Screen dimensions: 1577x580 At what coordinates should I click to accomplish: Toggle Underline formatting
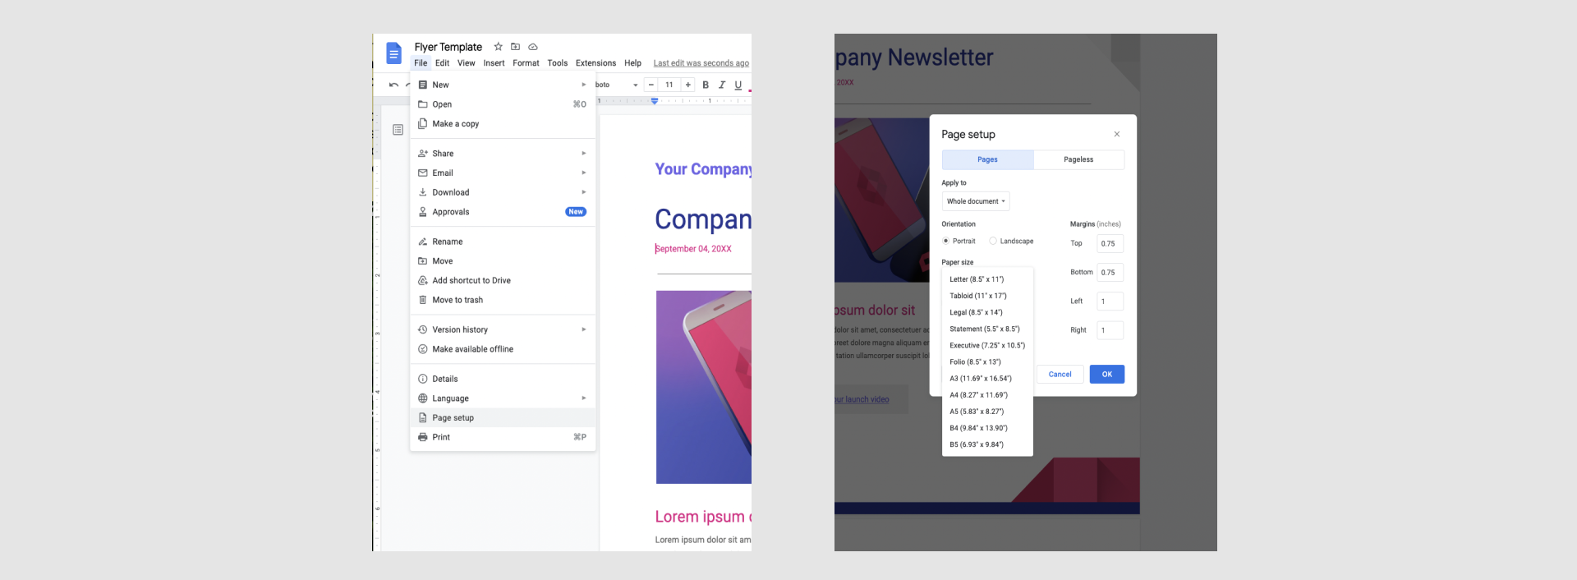coord(738,85)
